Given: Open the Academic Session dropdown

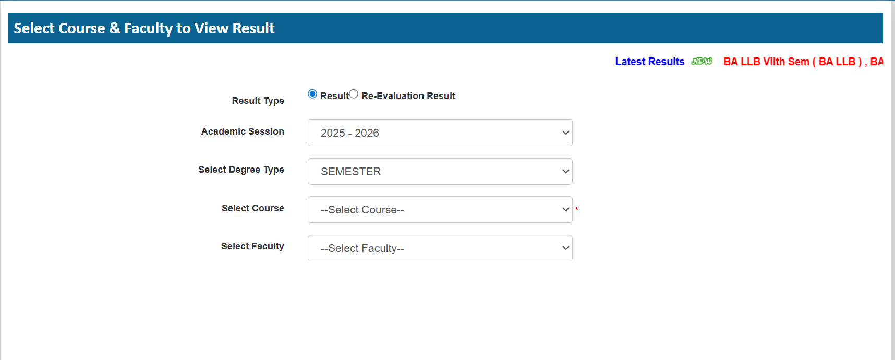Looking at the screenshot, I should pyautogui.click(x=440, y=133).
